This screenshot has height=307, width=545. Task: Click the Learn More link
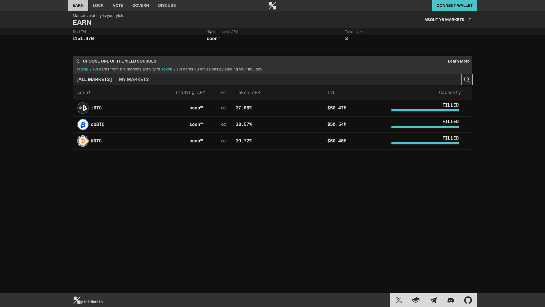[x=458, y=61]
